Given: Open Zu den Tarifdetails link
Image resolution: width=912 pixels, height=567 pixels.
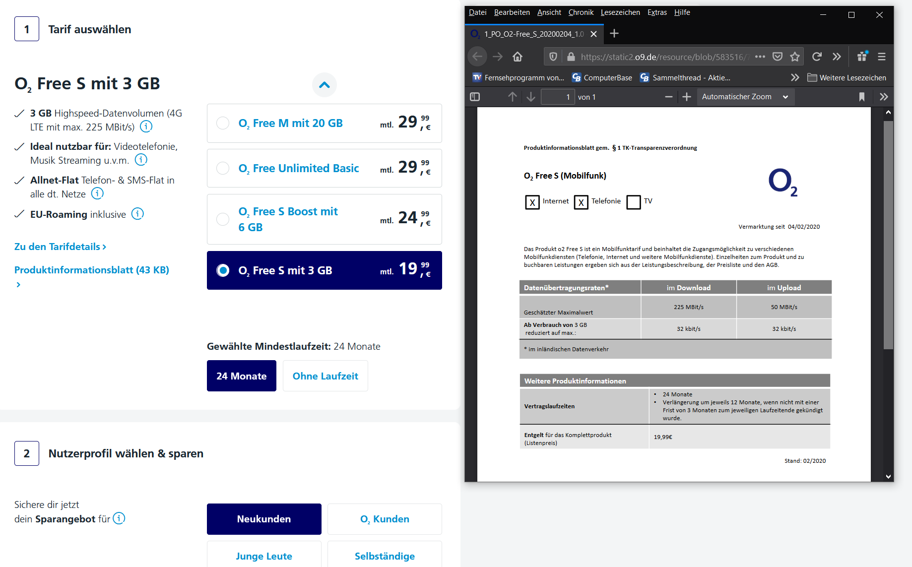Looking at the screenshot, I should tap(60, 247).
